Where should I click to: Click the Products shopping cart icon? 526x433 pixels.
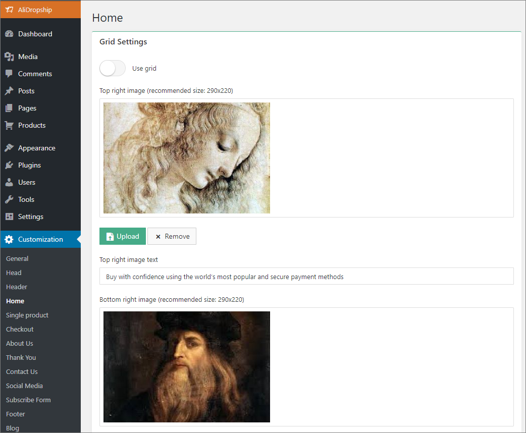tap(9, 126)
